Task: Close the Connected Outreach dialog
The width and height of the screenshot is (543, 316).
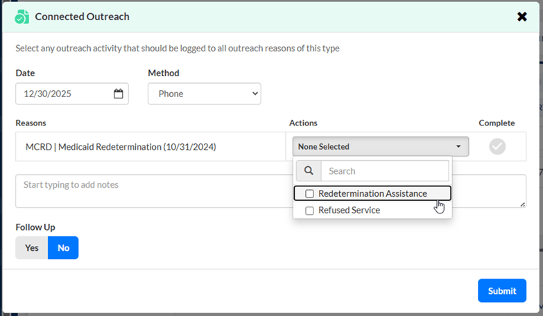Action: 522,16
